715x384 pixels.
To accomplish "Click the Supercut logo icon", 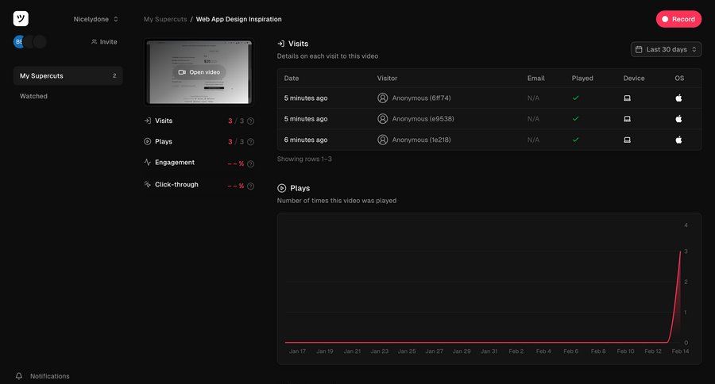I will pos(21,18).
